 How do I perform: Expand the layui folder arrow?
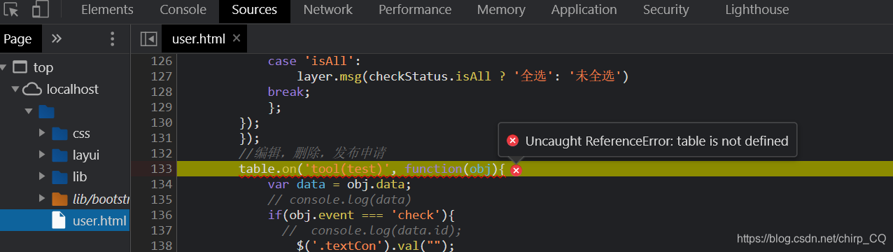[x=42, y=155]
